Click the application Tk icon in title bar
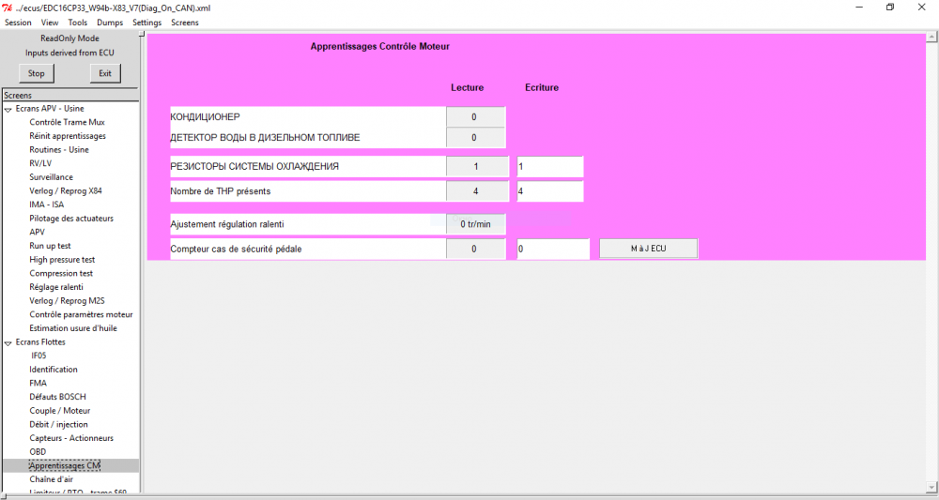 [8, 8]
